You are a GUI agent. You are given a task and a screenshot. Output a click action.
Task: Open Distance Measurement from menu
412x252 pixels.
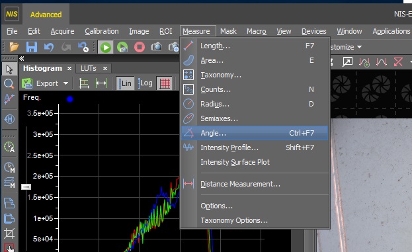point(255,184)
